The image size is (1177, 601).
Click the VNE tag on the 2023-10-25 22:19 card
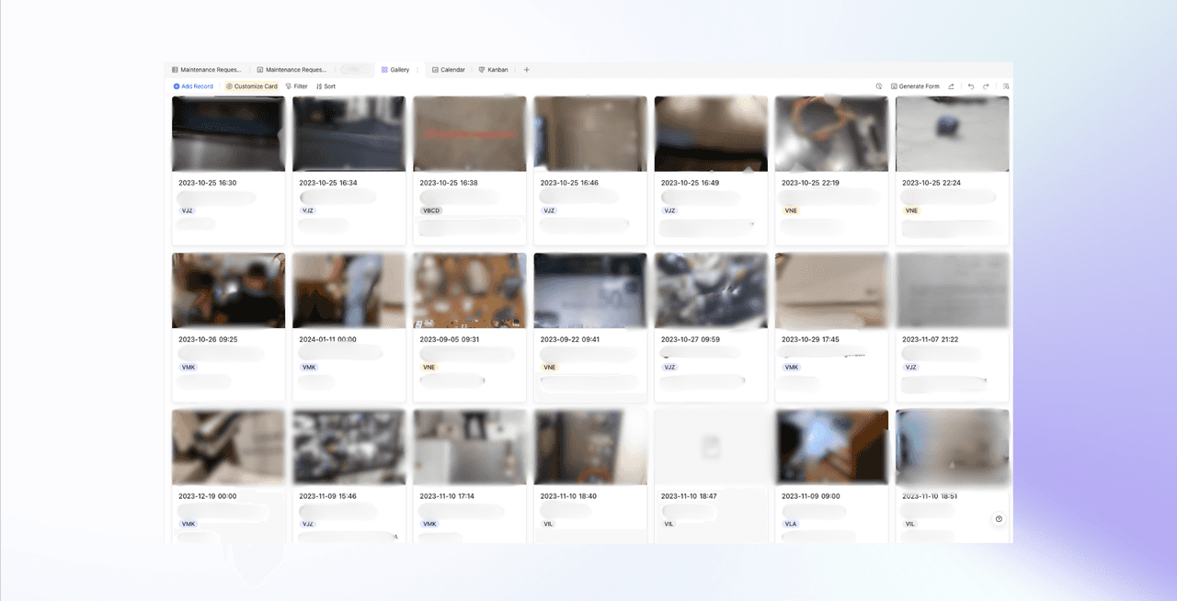[791, 210]
